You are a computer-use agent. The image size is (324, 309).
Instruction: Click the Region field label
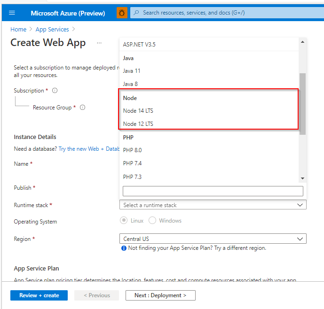click(22, 239)
